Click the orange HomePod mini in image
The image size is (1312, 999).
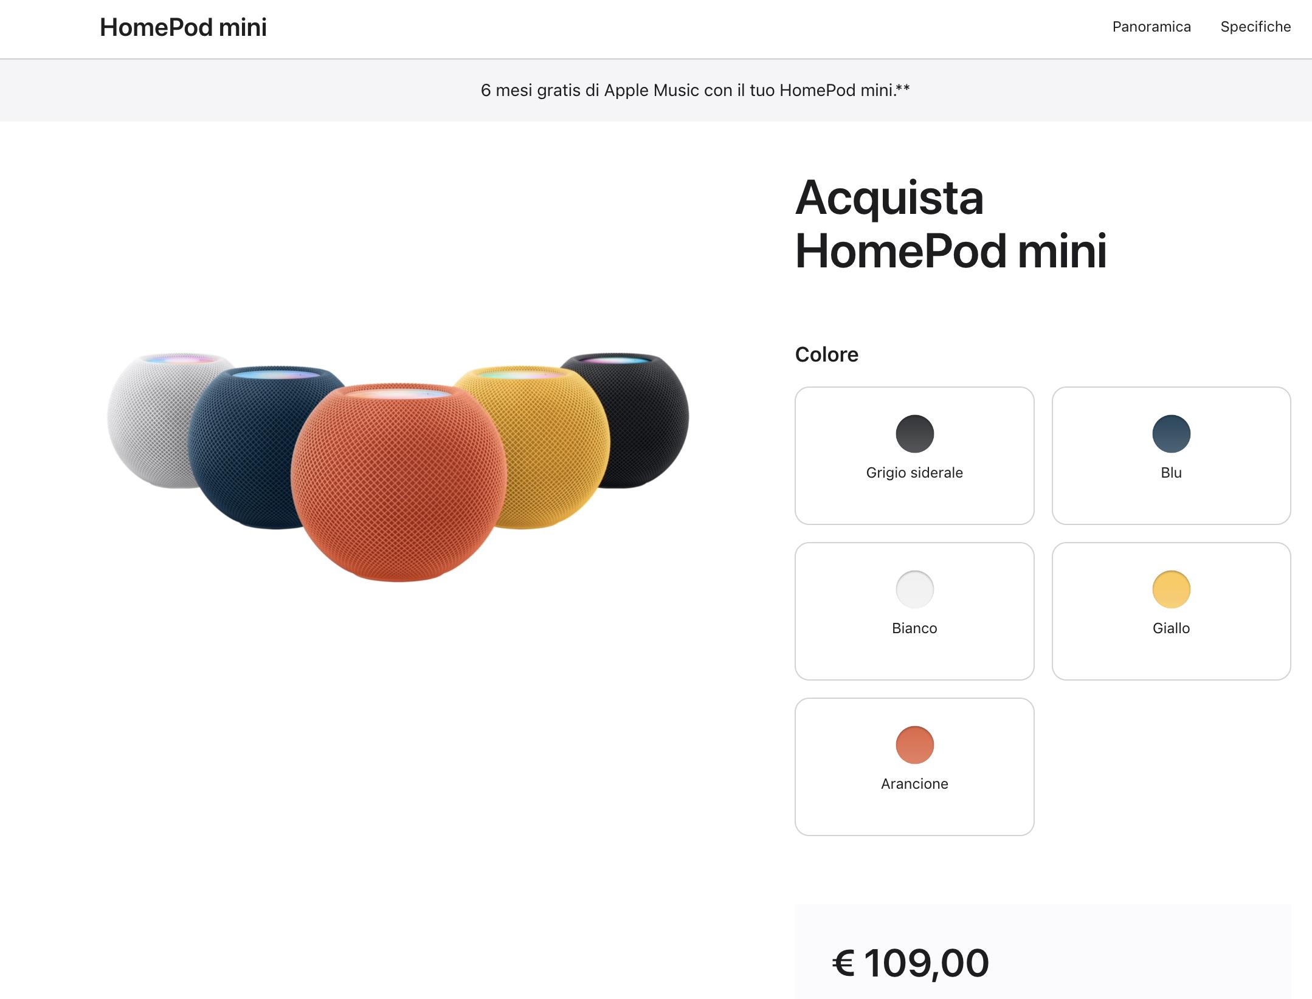point(398,486)
